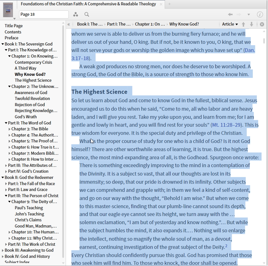Expand Chapter 7: Modern Bibli…

pyautogui.click(x=9, y=153)
